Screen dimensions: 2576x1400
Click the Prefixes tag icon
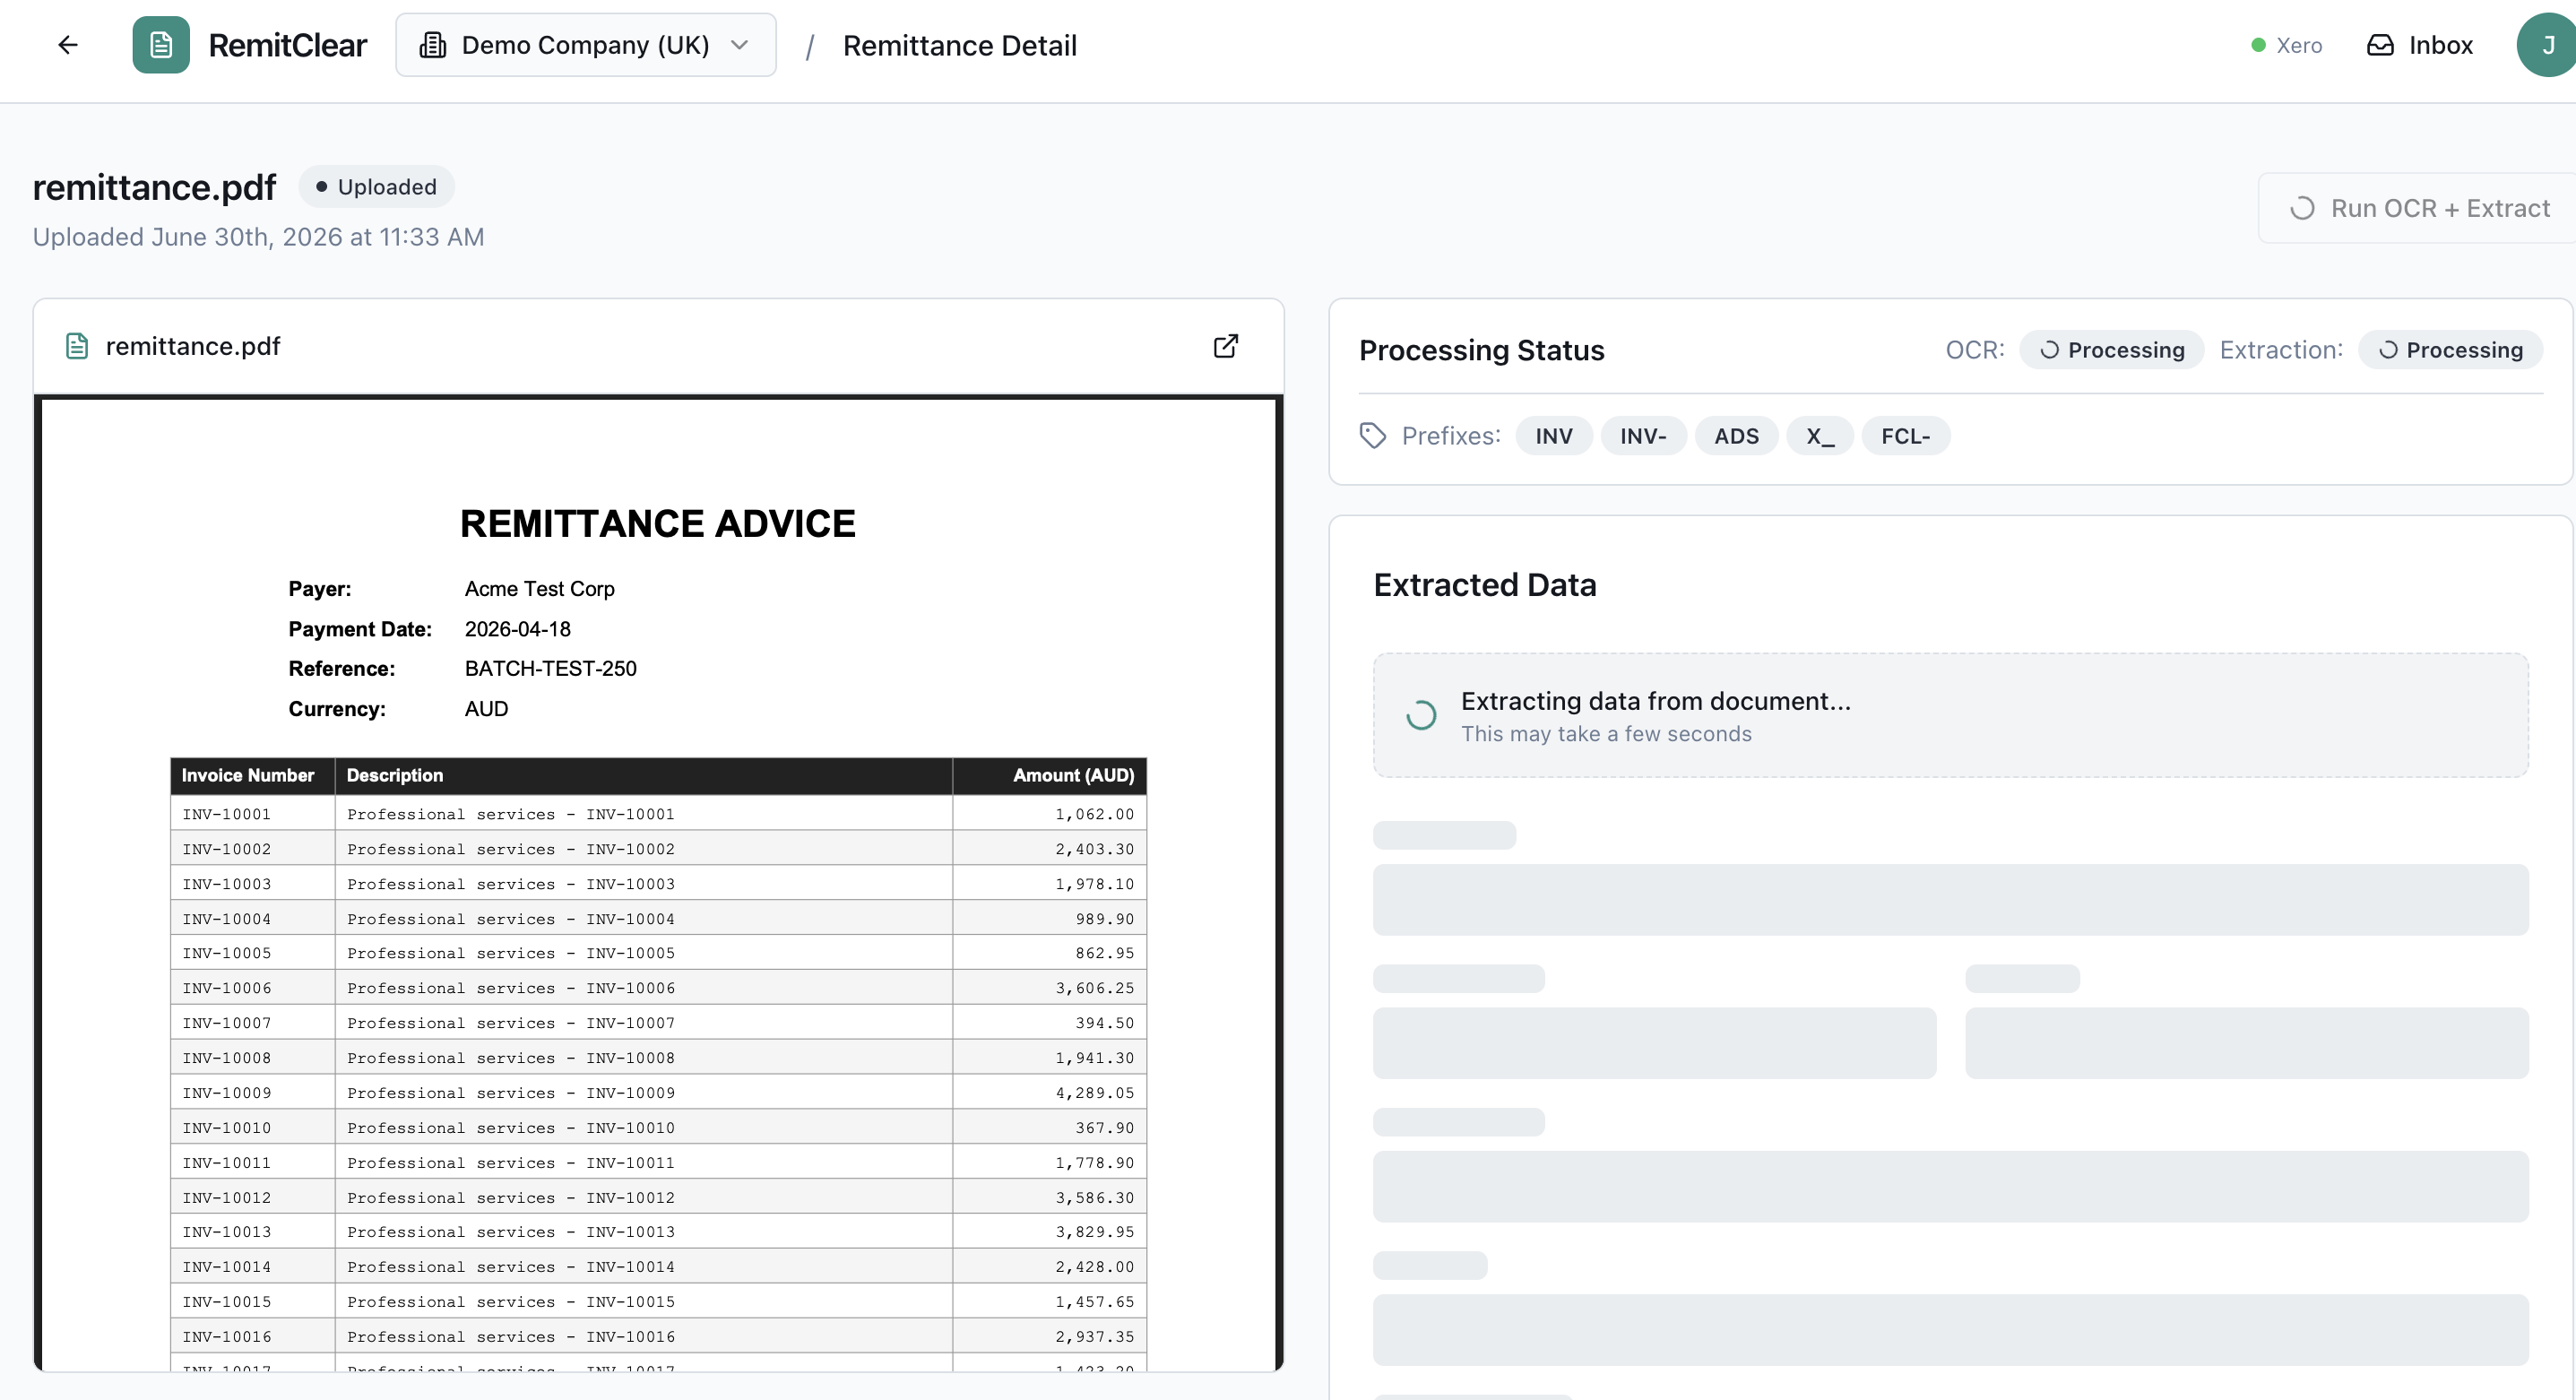coord(1373,436)
